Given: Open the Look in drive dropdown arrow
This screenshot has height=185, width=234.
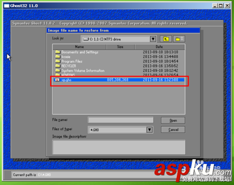Looking at the screenshot, I should click(153, 39).
